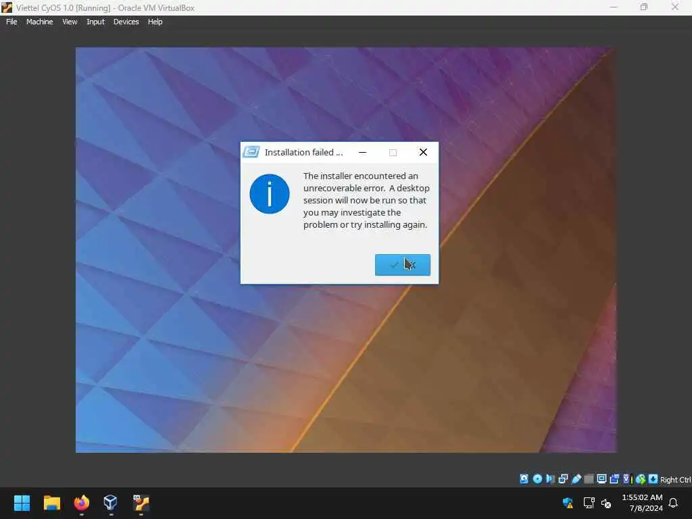
Task: Click the Installation failed title text
Action: (x=303, y=152)
